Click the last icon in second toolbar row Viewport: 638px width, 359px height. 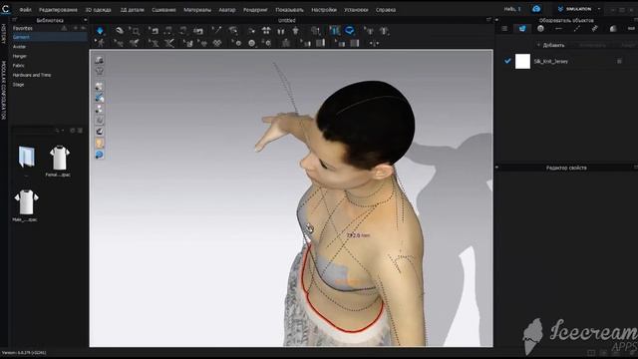(375, 43)
